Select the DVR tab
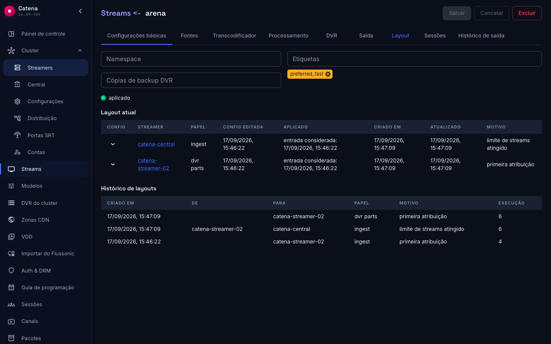551x344 pixels. pos(332,36)
